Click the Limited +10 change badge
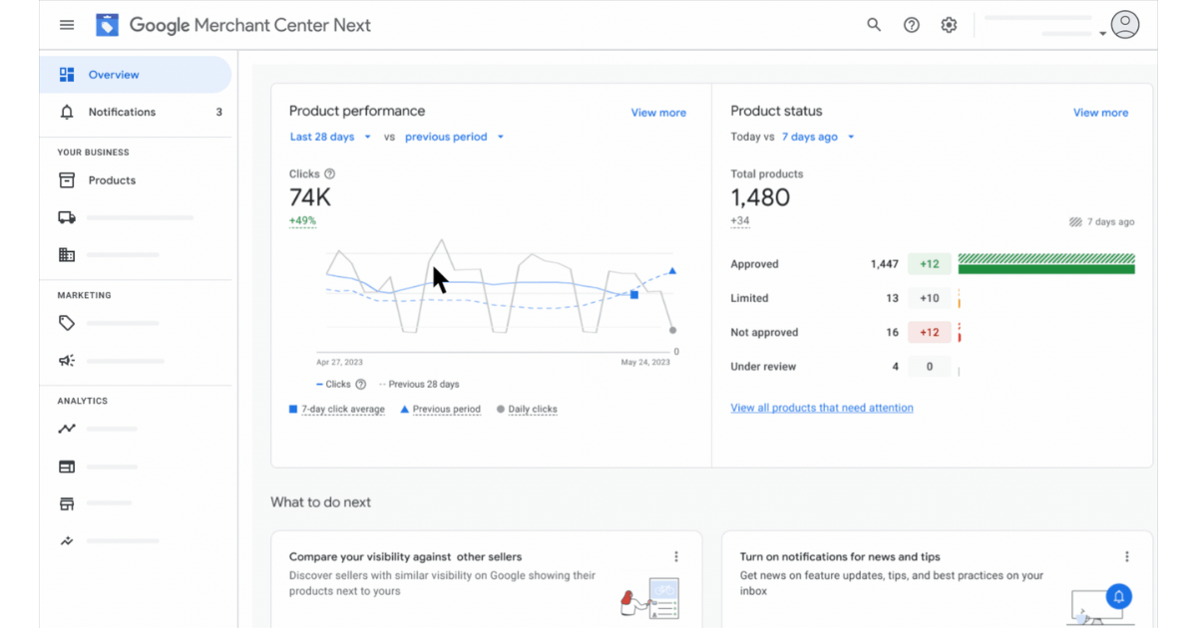The height and width of the screenshot is (628, 1197). click(929, 298)
